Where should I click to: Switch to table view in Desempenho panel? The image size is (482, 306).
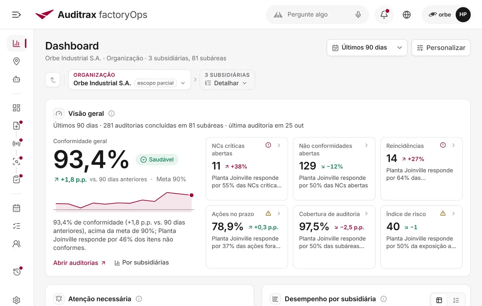click(439, 300)
